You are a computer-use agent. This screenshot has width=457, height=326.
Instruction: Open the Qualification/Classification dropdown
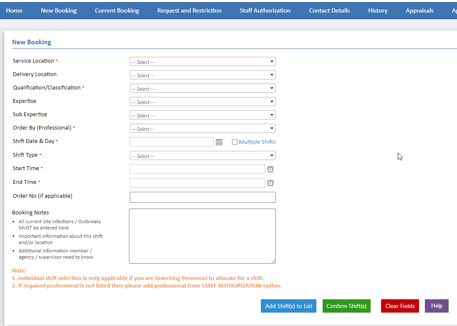(202, 88)
